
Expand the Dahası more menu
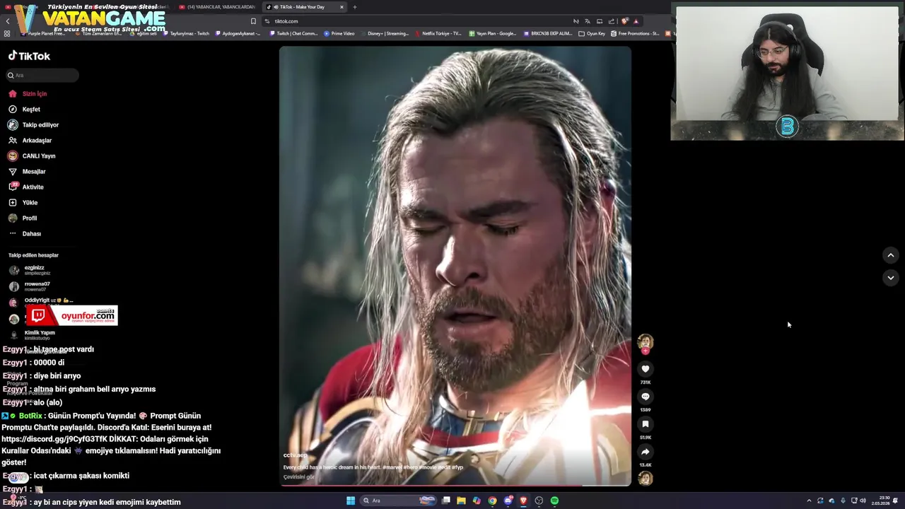(x=25, y=234)
